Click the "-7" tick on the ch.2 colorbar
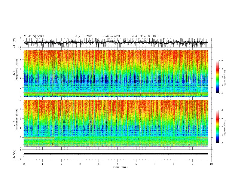Image resolution: width=238 pixels, height=184 pixels. pos(221,143)
